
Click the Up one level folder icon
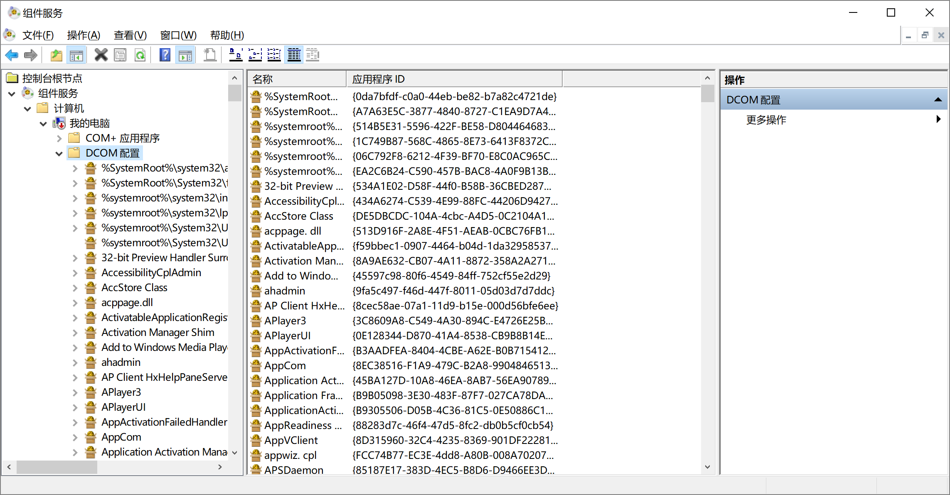coord(56,55)
